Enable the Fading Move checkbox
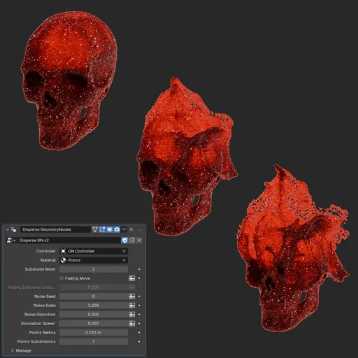This screenshot has width=358, height=358. point(62,278)
